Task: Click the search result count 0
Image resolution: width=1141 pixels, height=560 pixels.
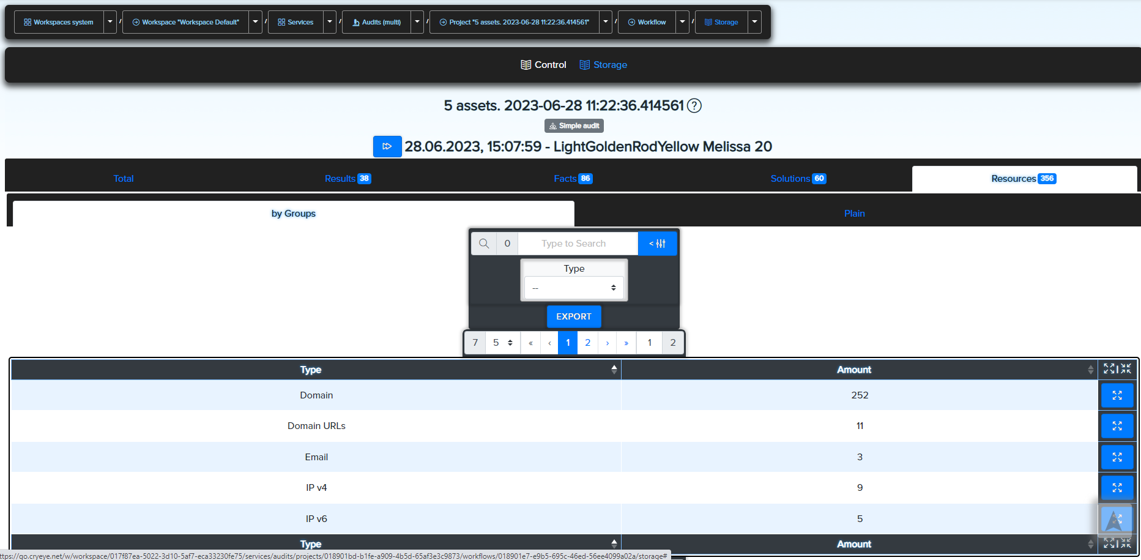Action: click(507, 244)
